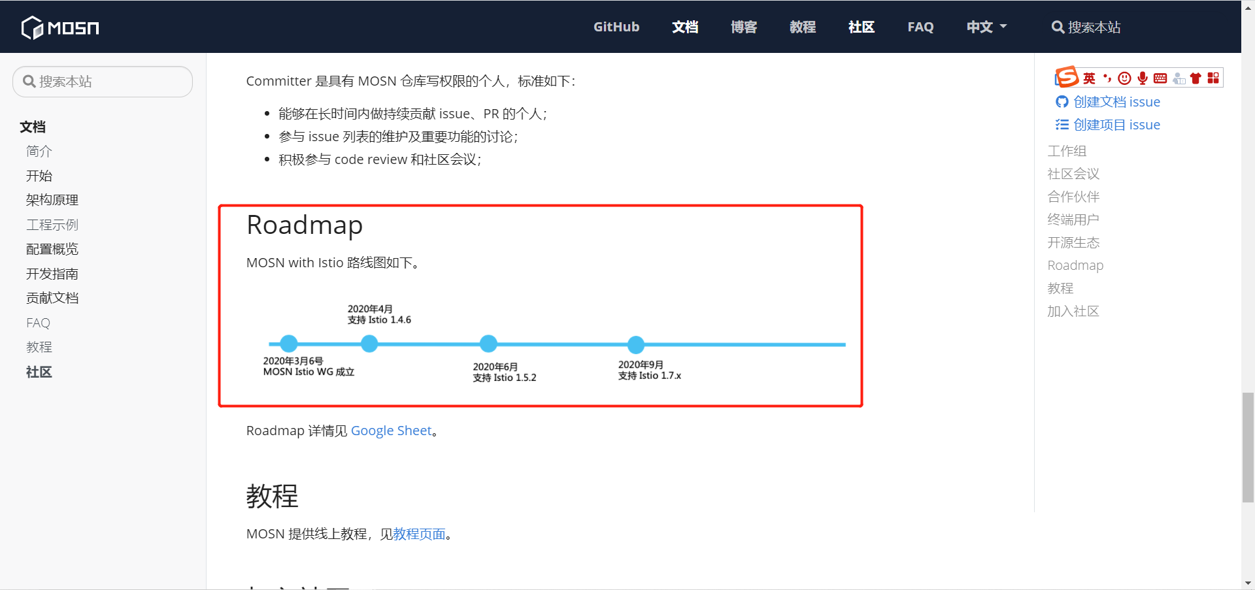The image size is (1255, 590).
Task: Click the MOSN Istio roadmap timeline image
Action: [x=554, y=343]
